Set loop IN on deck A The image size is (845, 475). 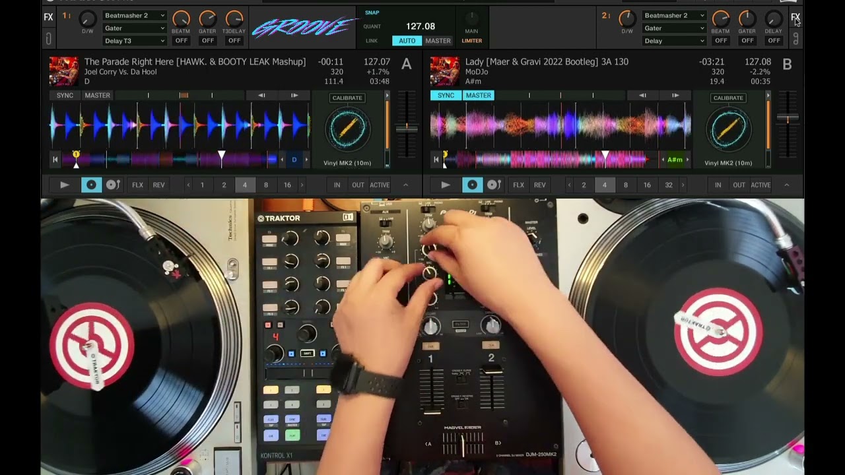pos(337,185)
